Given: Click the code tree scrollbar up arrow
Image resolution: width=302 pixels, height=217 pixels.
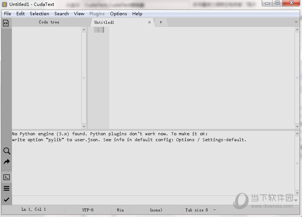Looking at the screenshot, I should click(84, 29).
